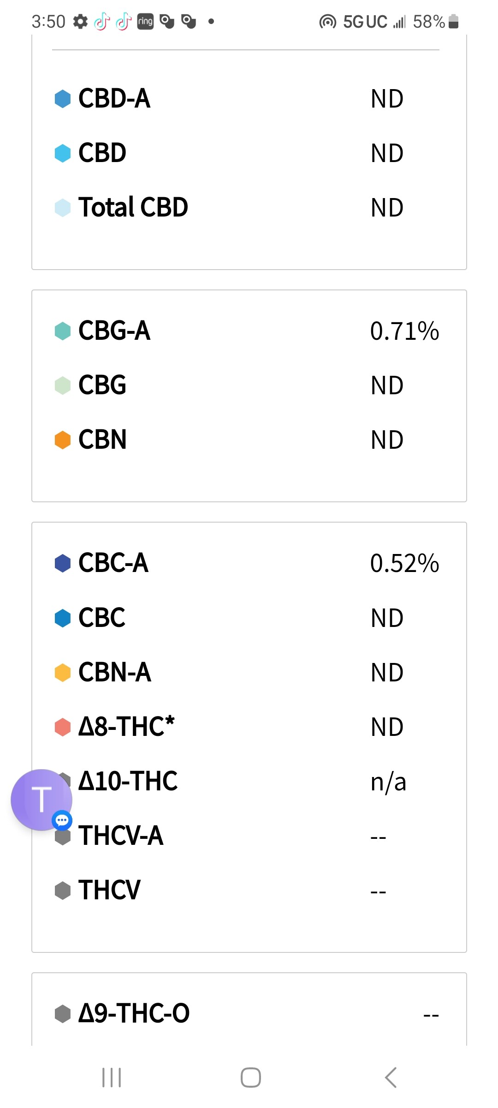Tap the settings gear in status bar
This screenshot has width=498, height=1108.
point(80,21)
